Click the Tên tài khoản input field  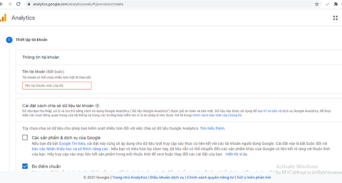click(x=57, y=85)
